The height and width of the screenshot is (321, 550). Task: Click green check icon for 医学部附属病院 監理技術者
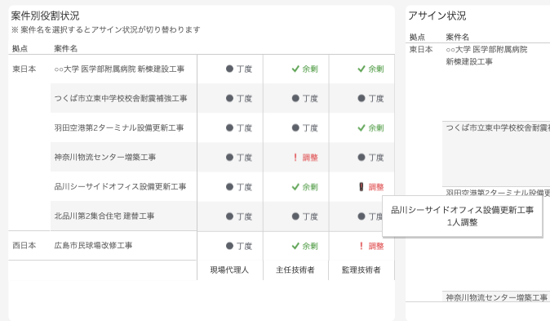click(361, 69)
